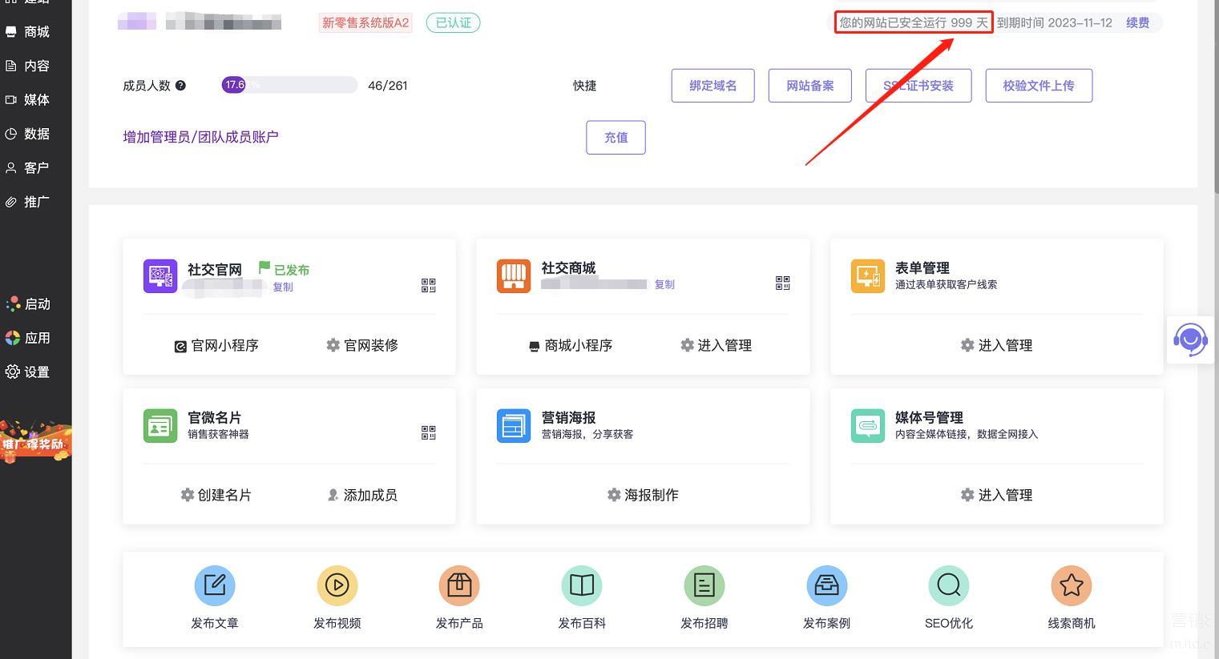Viewport: 1219px width, 659px height.
Task: Click the 绑定域名 button
Action: (712, 86)
